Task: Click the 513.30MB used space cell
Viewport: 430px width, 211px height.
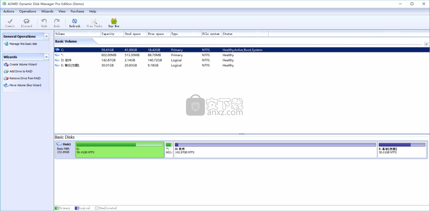Action: 132,55
